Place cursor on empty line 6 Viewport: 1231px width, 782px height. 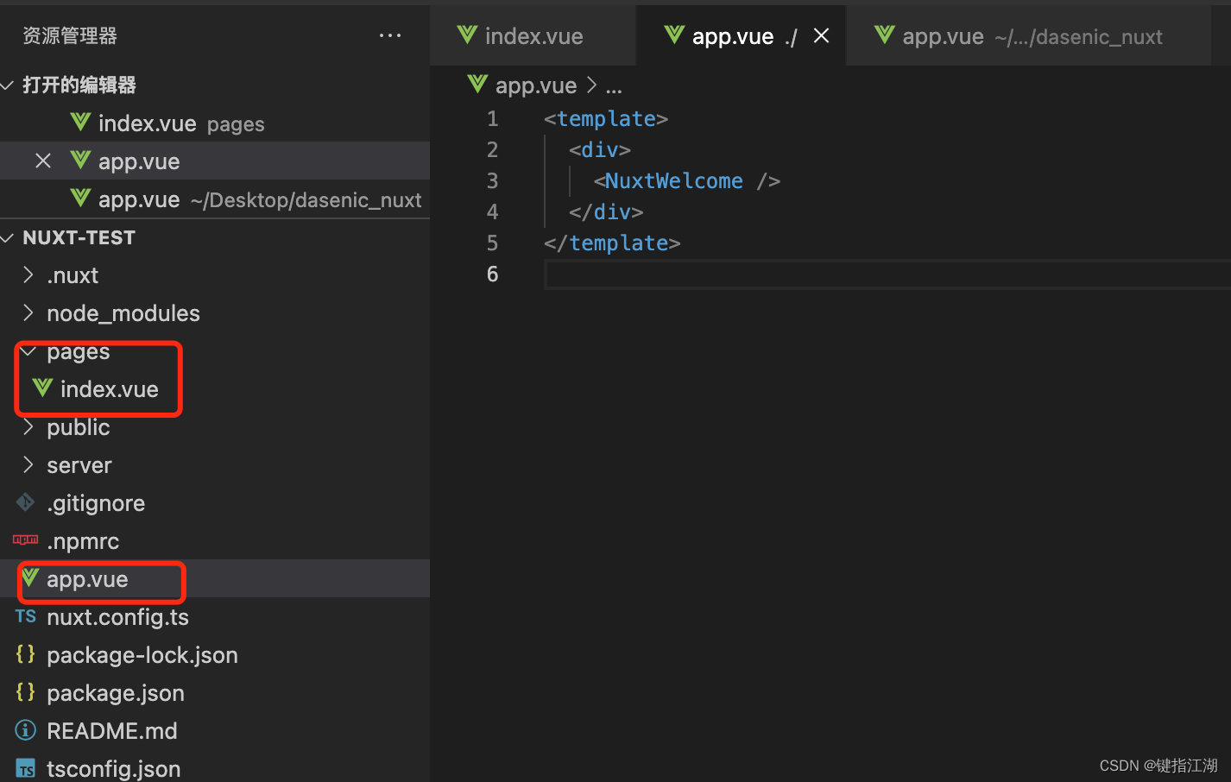click(x=887, y=274)
